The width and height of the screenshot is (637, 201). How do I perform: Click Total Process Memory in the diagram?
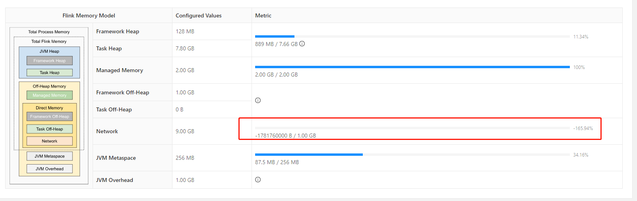(49, 32)
